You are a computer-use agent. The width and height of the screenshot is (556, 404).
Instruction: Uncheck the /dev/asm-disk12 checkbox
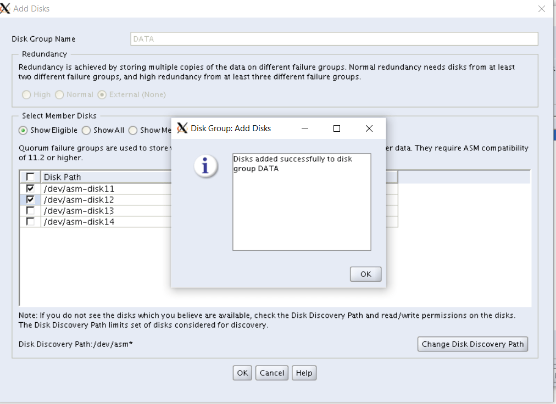click(30, 199)
